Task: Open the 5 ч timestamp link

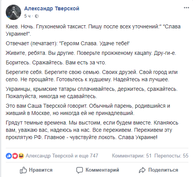Action: coord(27,16)
